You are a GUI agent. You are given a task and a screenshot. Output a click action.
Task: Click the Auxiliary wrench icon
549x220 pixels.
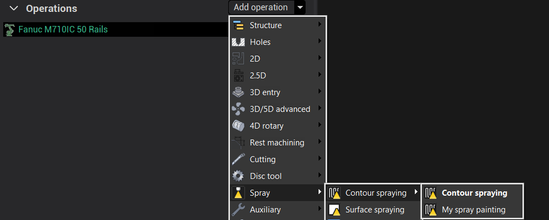coord(238,210)
